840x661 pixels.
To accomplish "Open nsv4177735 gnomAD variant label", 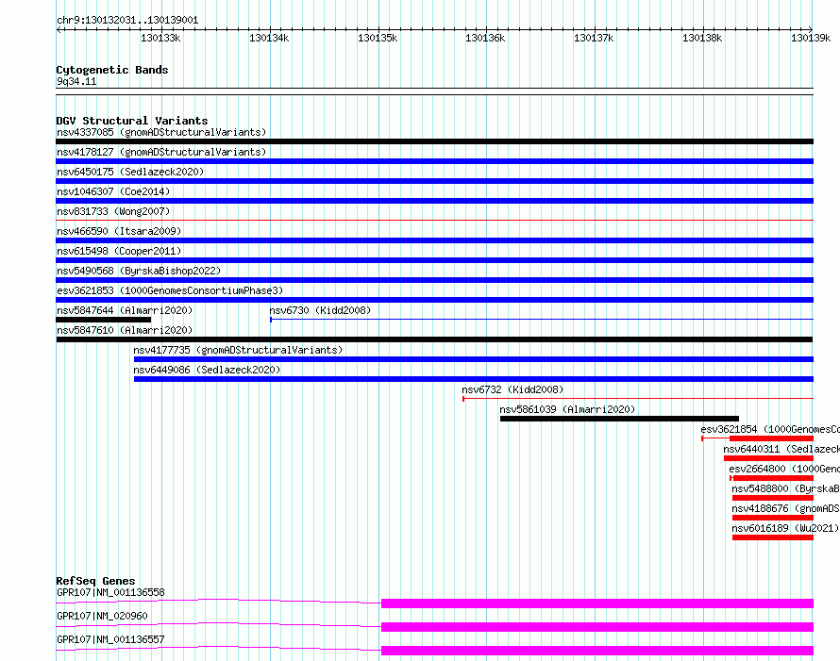I will click(x=238, y=350).
